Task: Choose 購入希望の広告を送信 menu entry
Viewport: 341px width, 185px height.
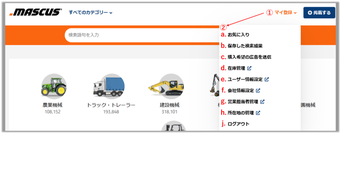Action: 249,57
